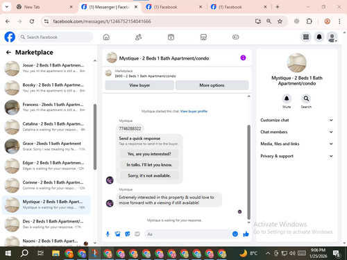The height and width of the screenshot is (260, 347).
Task: Open the Home feed icon
Action: (x=106, y=37)
